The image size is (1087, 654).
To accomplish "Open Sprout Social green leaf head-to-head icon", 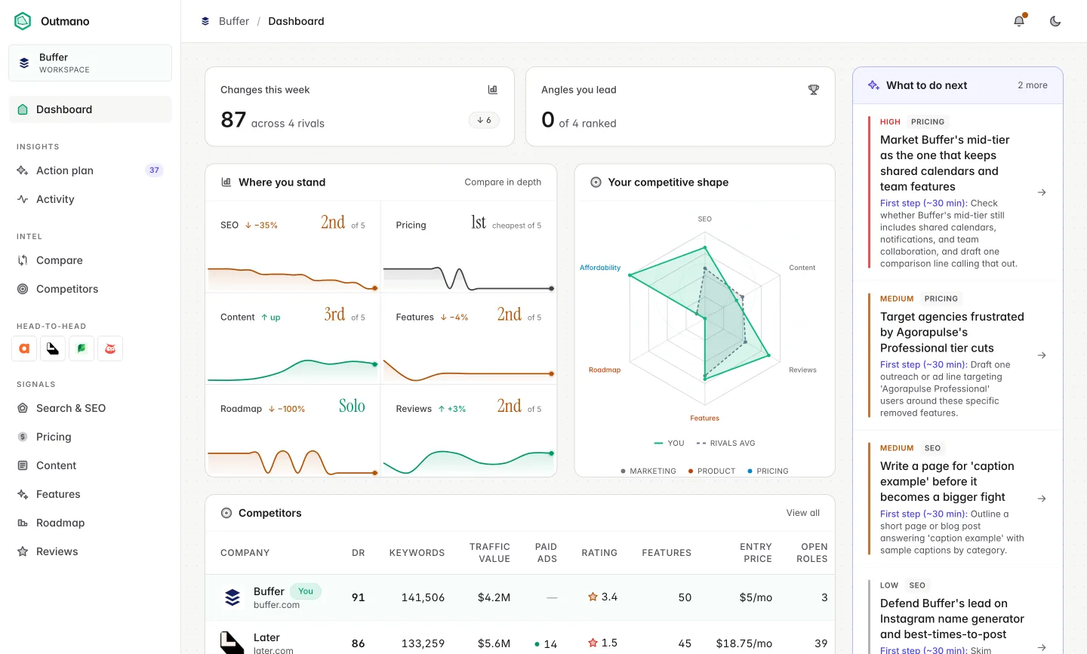I will click(x=82, y=348).
